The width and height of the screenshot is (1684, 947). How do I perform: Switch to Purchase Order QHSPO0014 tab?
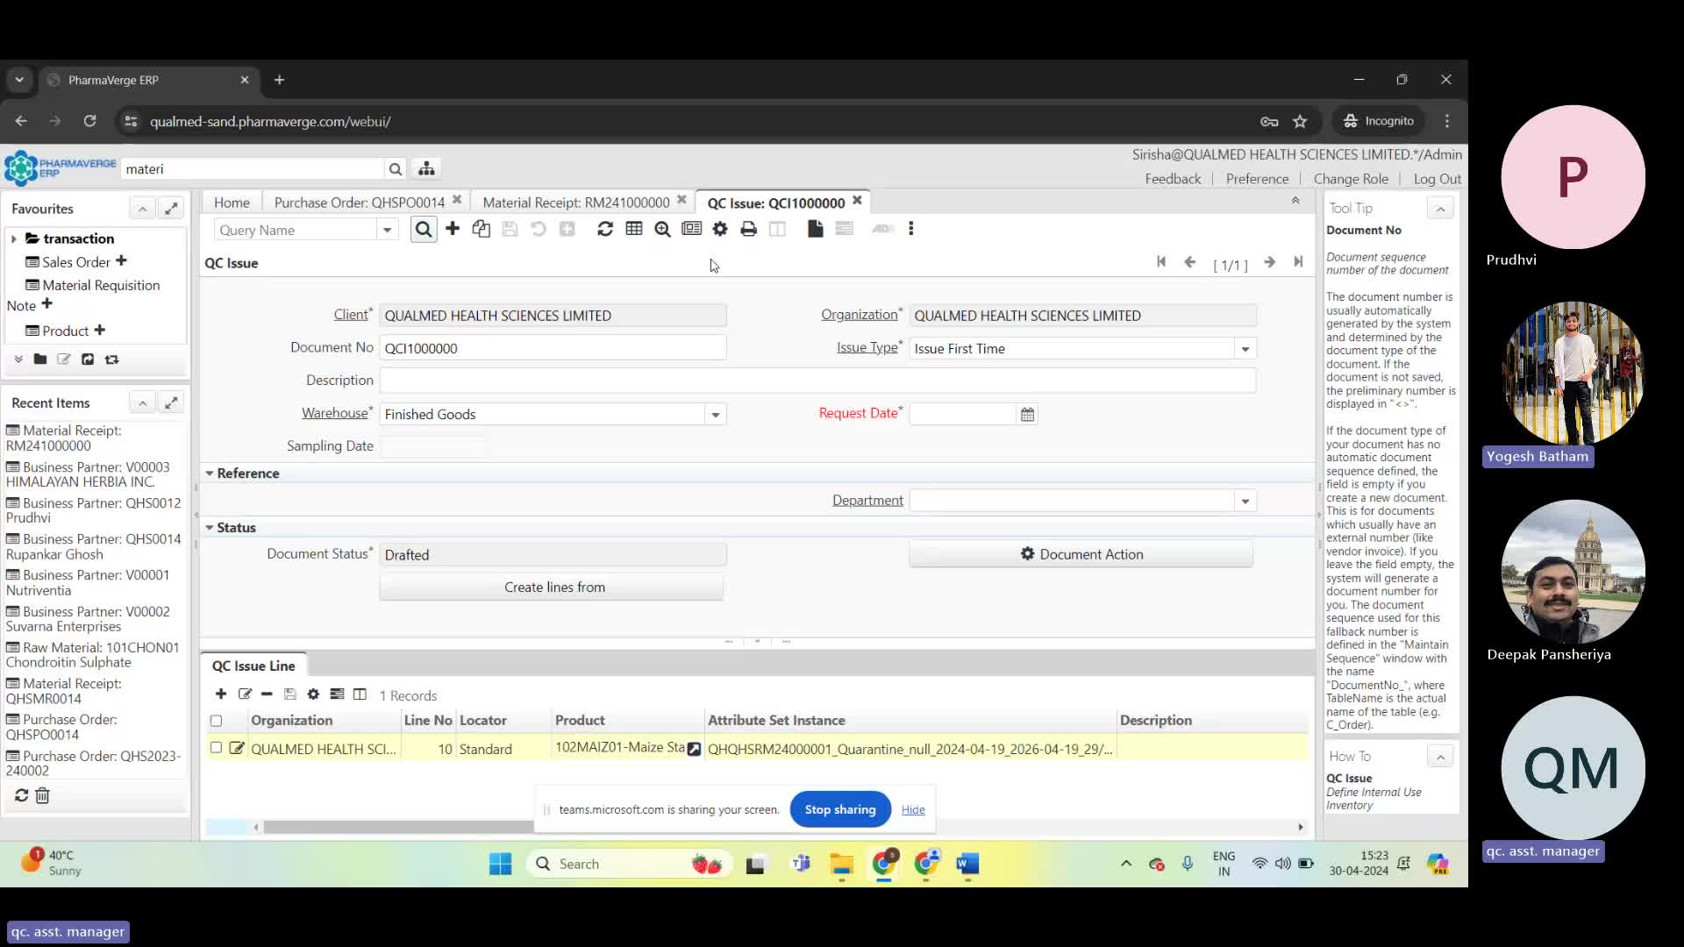[x=360, y=203]
